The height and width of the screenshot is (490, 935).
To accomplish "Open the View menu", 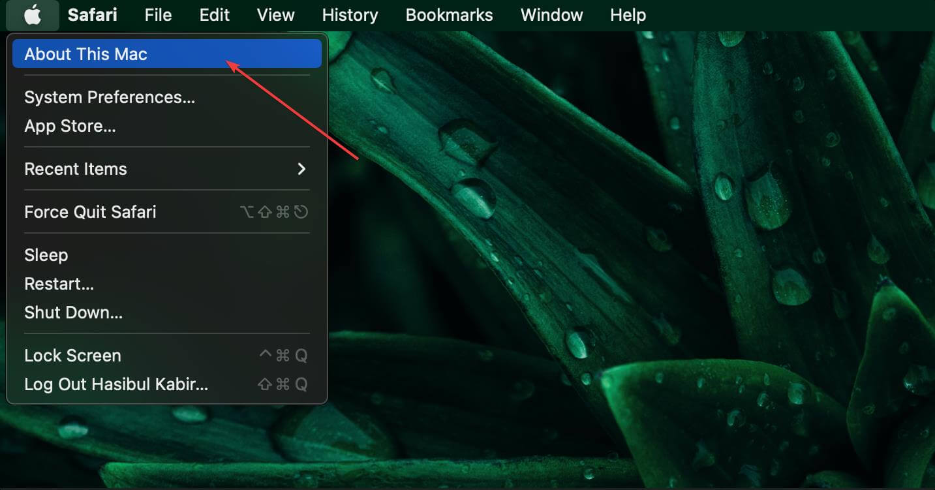I will tap(276, 15).
